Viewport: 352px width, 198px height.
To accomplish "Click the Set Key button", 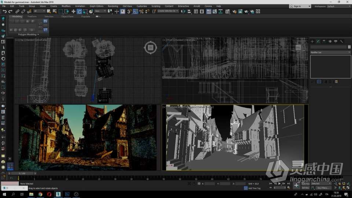I will point(305,188).
